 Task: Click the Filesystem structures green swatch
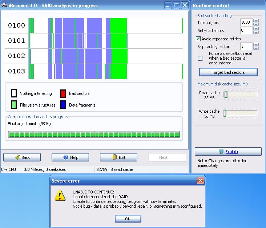pyautogui.click(x=14, y=105)
